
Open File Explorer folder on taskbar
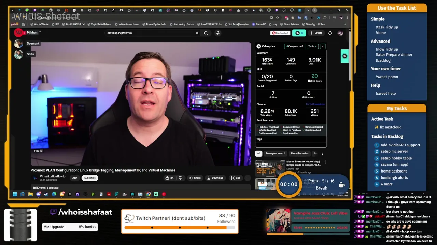click(30, 194)
